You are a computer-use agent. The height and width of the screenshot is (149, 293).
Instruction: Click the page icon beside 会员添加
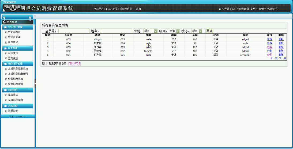coord(6,53)
